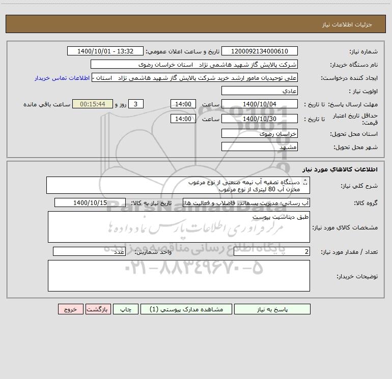Image resolution: width=392 pixels, height=379 pixels.
Task: Open 'مشاهده مدارک پیوستی (1)' attachments
Action: (x=186, y=309)
